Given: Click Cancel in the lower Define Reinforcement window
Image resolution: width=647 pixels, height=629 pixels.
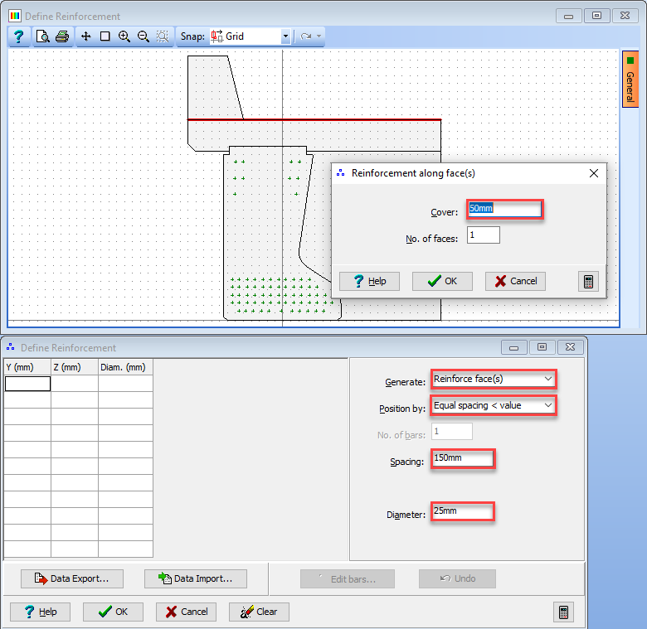Looking at the screenshot, I should tap(186, 612).
